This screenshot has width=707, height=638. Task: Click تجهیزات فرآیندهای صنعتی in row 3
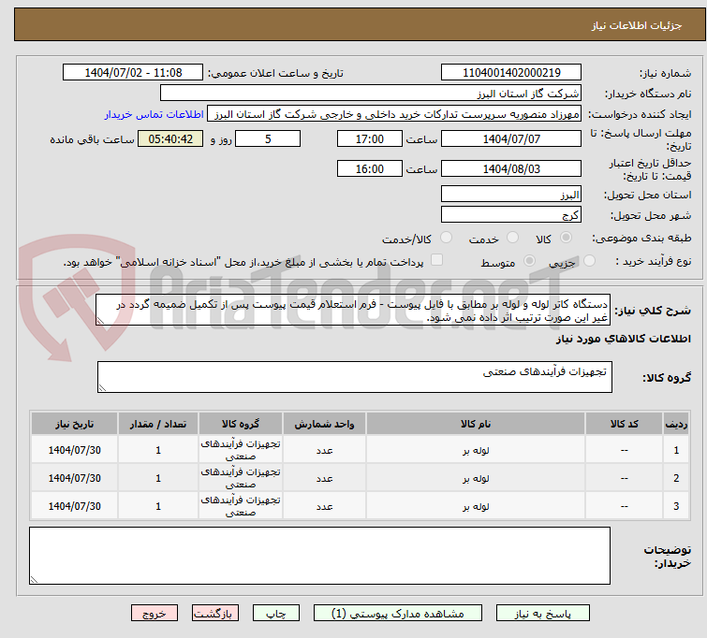click(x=241, y=506)
